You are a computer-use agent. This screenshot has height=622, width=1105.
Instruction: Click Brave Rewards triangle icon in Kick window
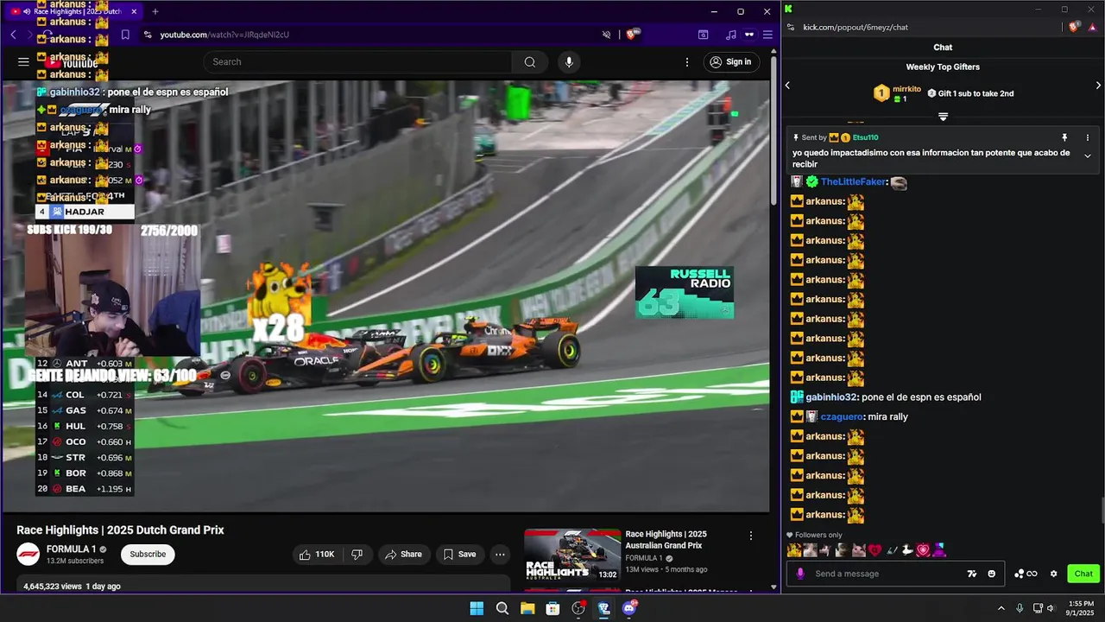(1091, 27)
